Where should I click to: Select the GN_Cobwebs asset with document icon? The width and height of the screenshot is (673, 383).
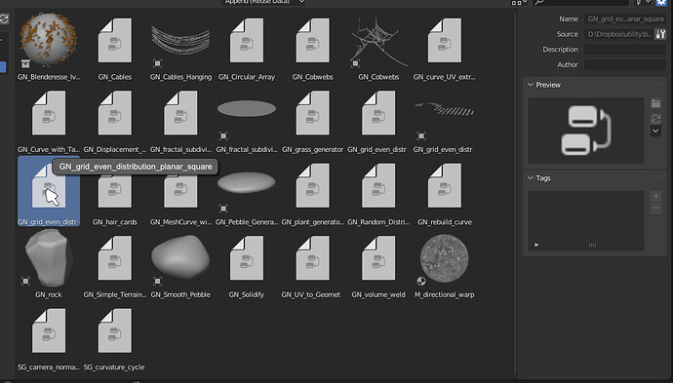(x=312, y=47)
